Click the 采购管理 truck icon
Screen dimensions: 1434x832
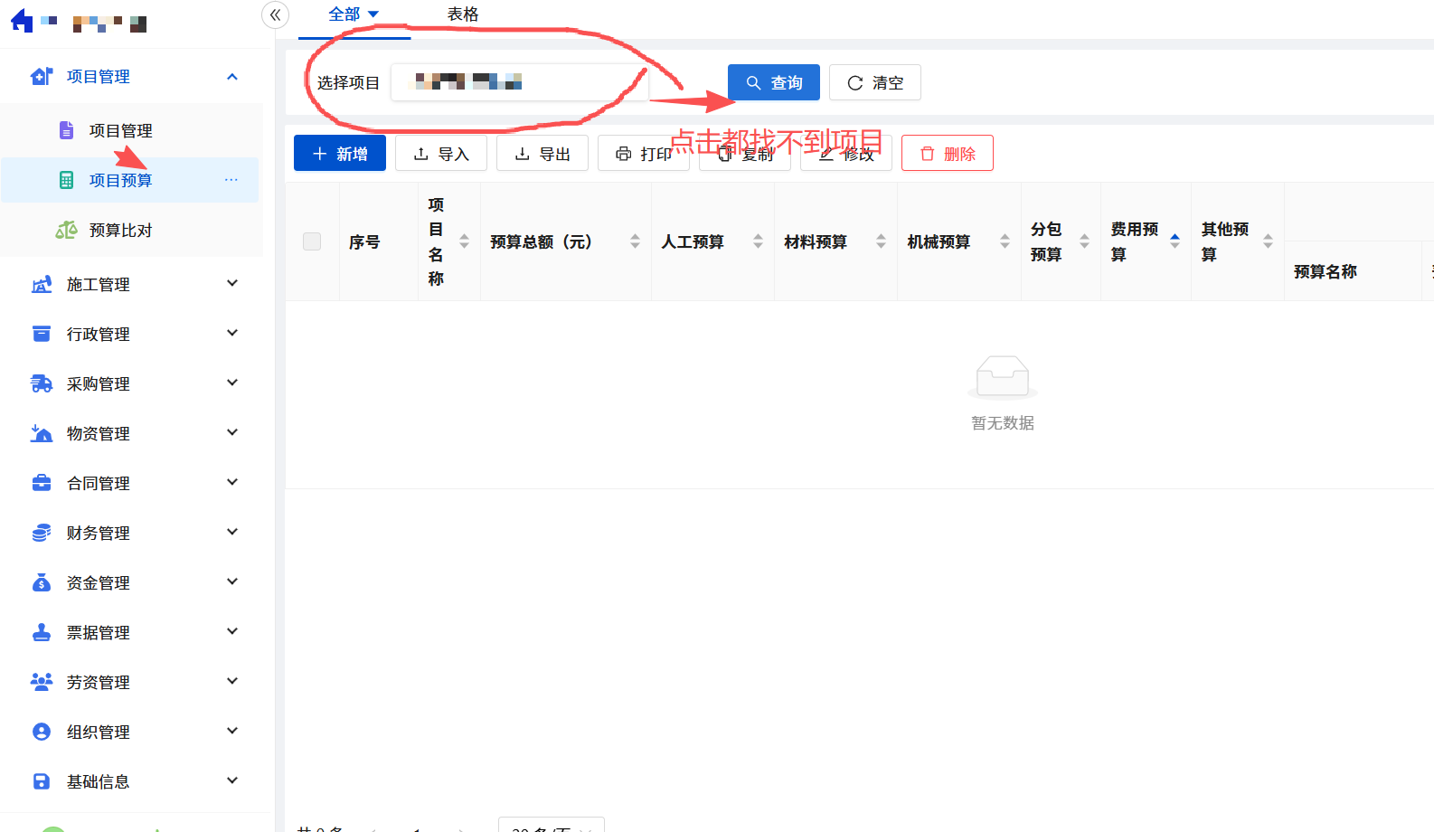42,384
